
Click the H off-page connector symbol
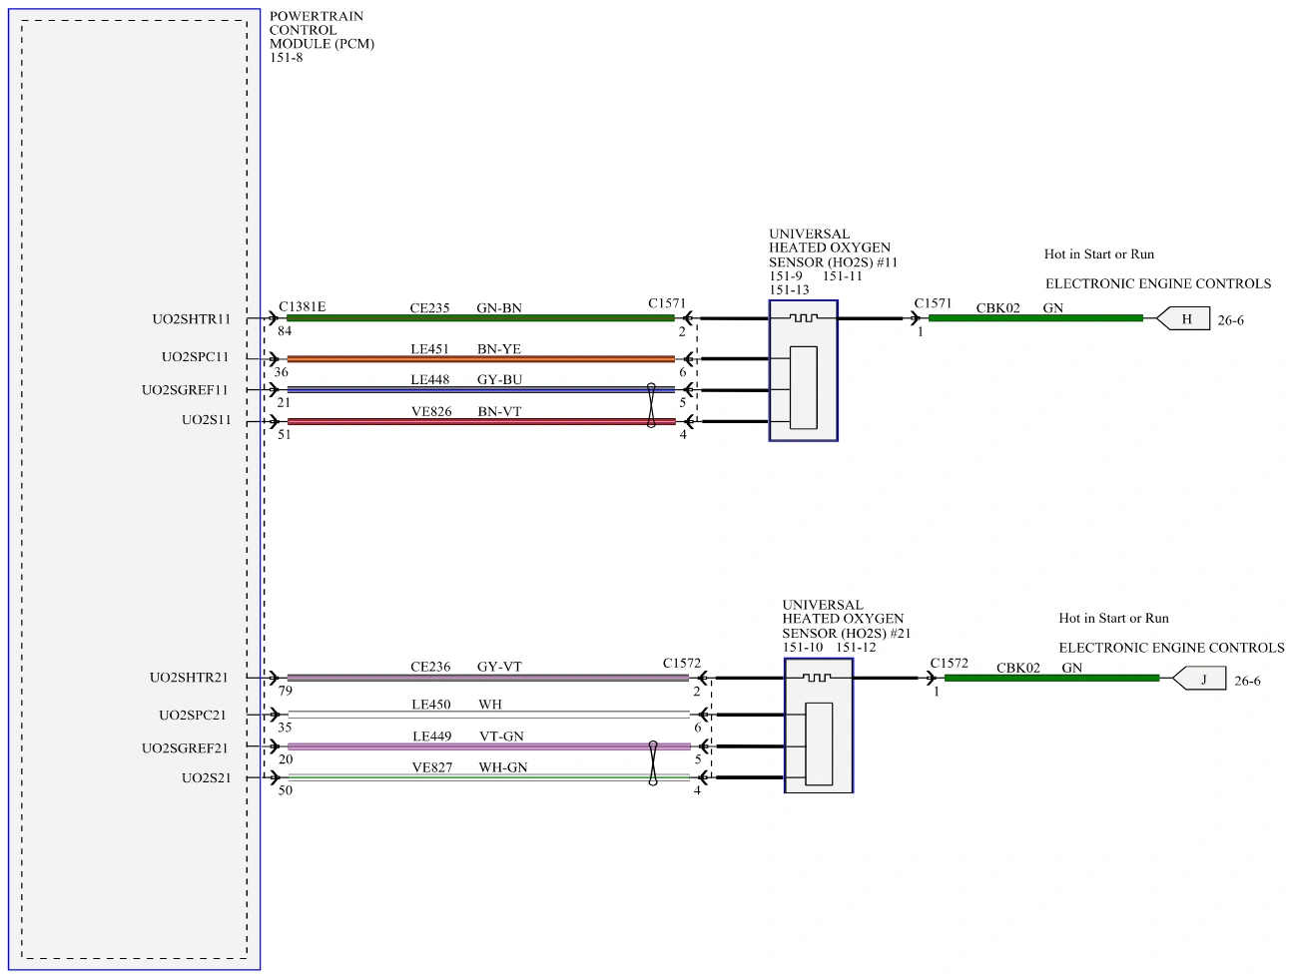tap(1183, 319)
